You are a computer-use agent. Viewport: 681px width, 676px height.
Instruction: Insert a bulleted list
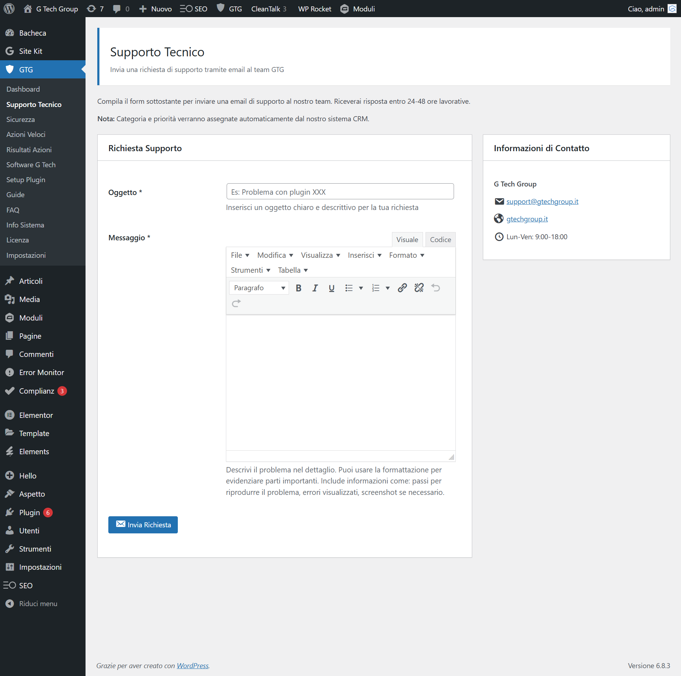[349, 288]
